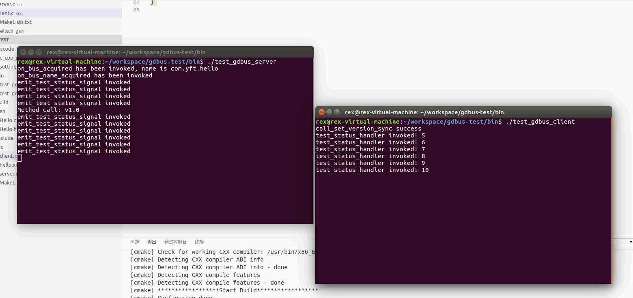Collapse the TEST section header

(x=4, y=39)
